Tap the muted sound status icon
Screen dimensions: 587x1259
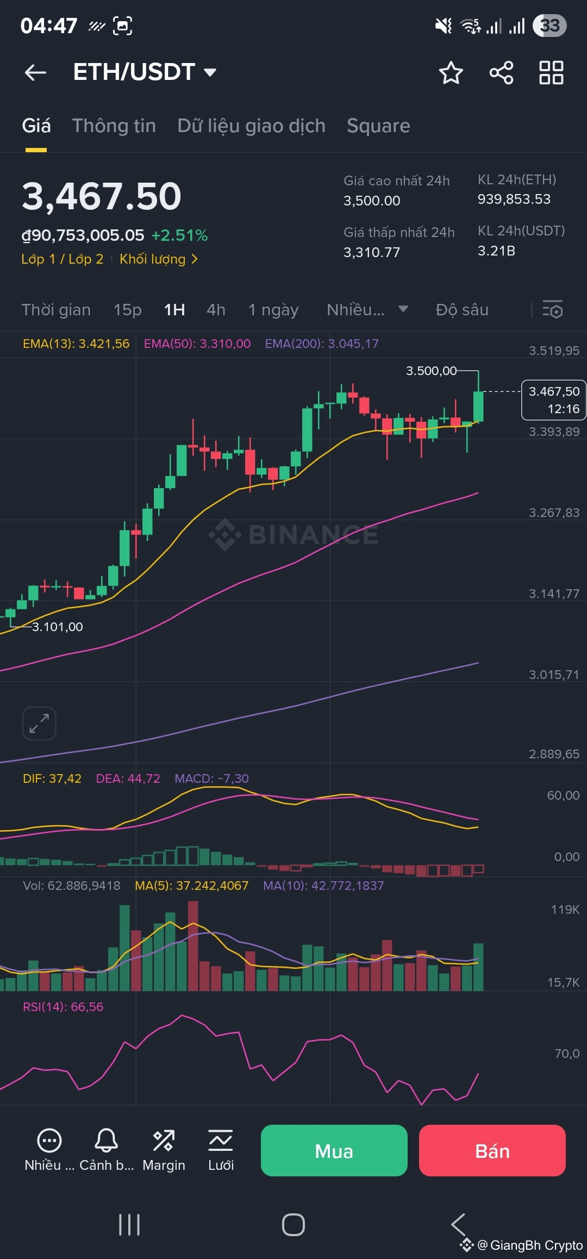point(444,26)
